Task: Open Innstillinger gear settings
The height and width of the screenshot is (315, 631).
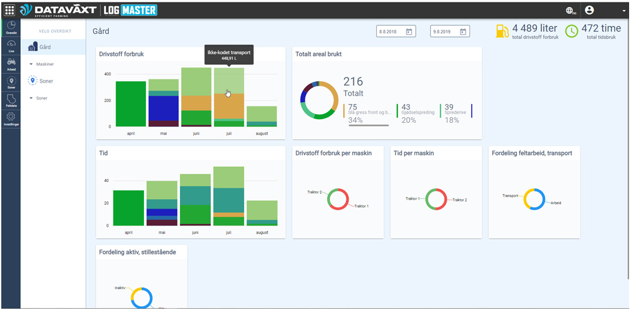Action: [x=11, y=119]
